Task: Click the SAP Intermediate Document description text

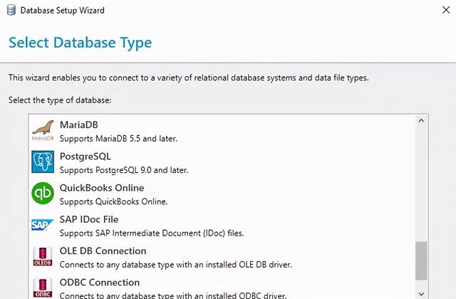Action: point(152,233)
